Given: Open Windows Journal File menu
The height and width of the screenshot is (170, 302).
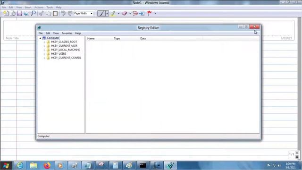Looking at the screenshot, I should (4, 8).
